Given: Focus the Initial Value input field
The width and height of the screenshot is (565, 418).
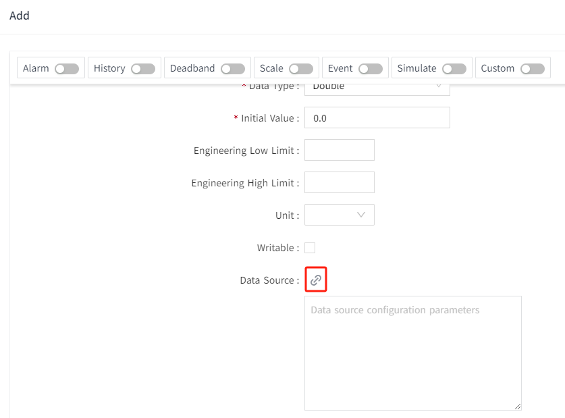Looking at the screenshot, I should (377, 117).
